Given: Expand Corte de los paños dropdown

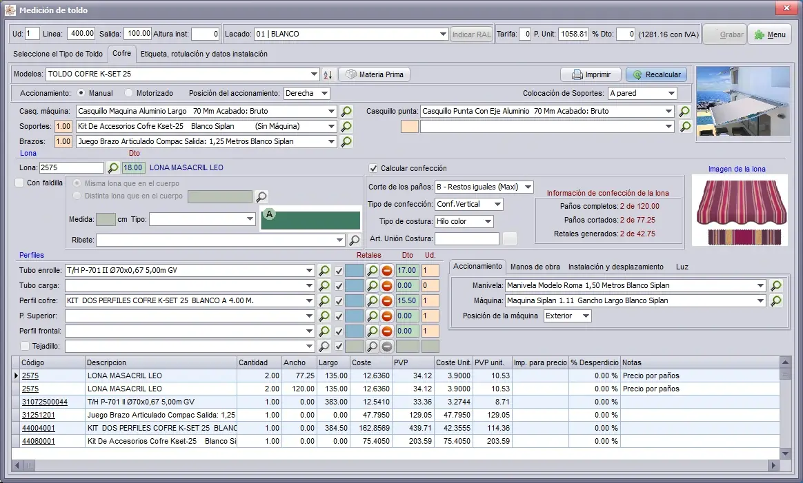Looking at the screenshot, I should pos(528,187).
